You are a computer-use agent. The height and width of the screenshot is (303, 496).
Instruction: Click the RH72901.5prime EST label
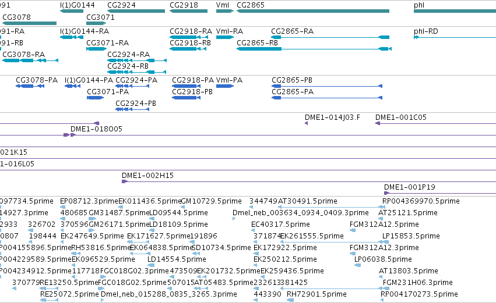[316, 295]
